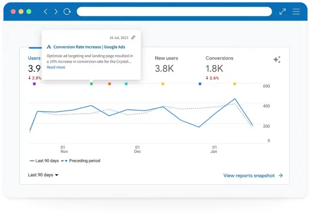Copy the annotation link via the chain icon
Screen dimensions: 311x220
coord(133,37)
